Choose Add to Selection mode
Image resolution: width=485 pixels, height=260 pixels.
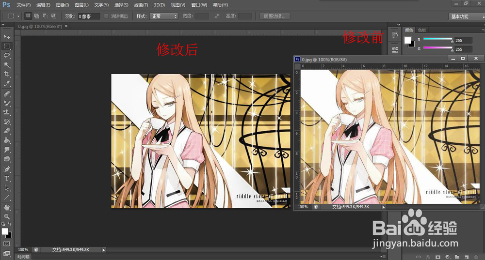tap(36, 16)
